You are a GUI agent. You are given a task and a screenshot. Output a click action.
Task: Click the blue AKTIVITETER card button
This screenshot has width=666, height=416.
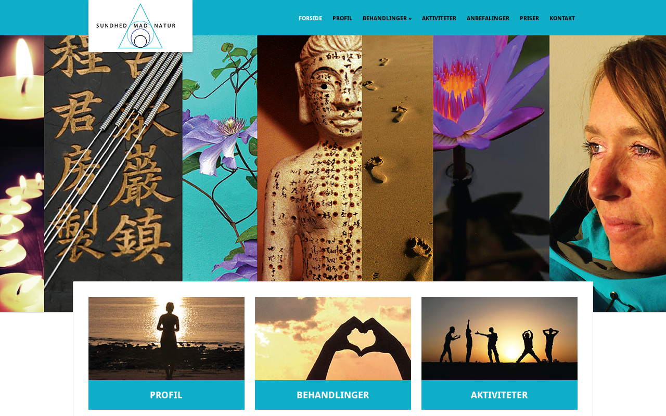499,395
